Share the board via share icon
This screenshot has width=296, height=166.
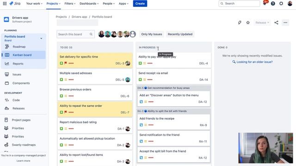[276, 23]
